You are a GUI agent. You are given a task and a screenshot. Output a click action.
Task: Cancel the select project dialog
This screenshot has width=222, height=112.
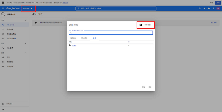(143, 87)
